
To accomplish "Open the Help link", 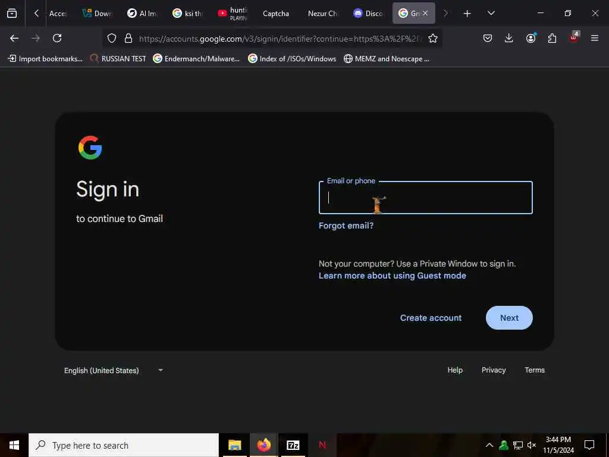I will tap(455, 370).
